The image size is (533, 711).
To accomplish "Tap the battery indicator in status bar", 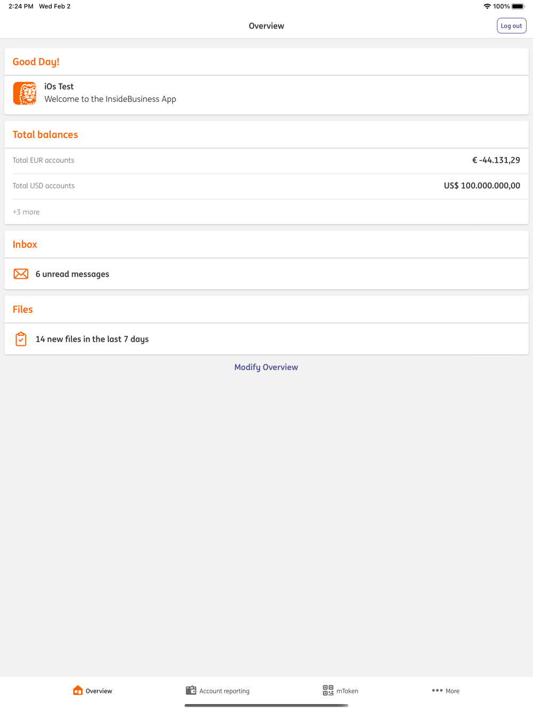I will click(518, 6).
